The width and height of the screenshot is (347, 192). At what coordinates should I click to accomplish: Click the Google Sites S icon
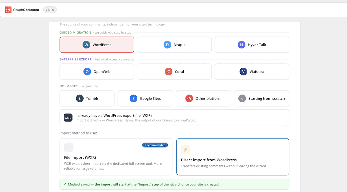[133, 98]
